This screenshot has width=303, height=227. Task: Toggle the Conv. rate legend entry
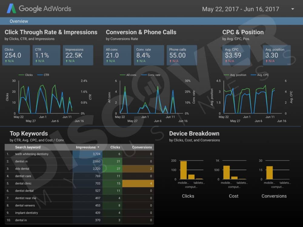[x=151, y=75]
